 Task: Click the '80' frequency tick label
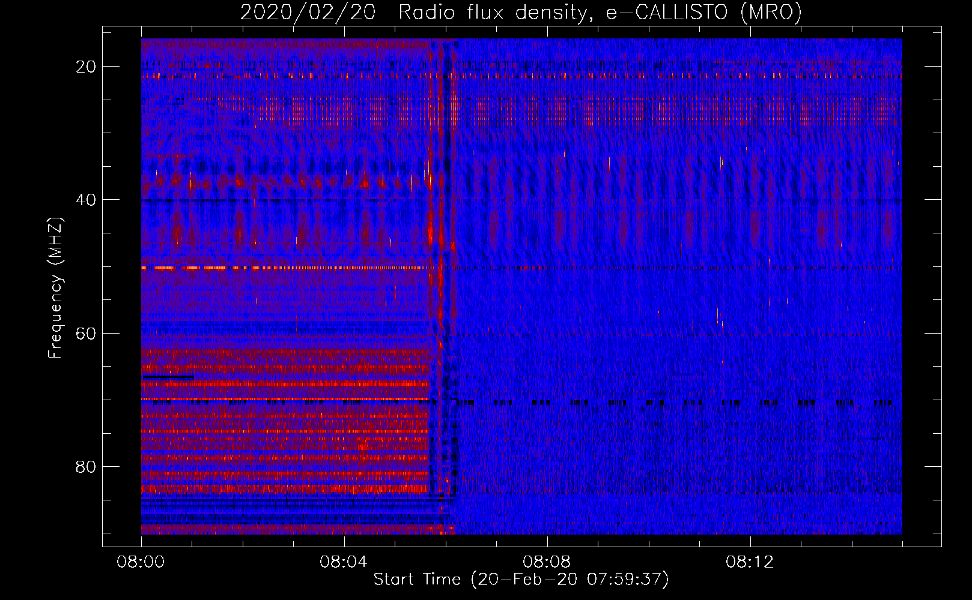[86, 466]
